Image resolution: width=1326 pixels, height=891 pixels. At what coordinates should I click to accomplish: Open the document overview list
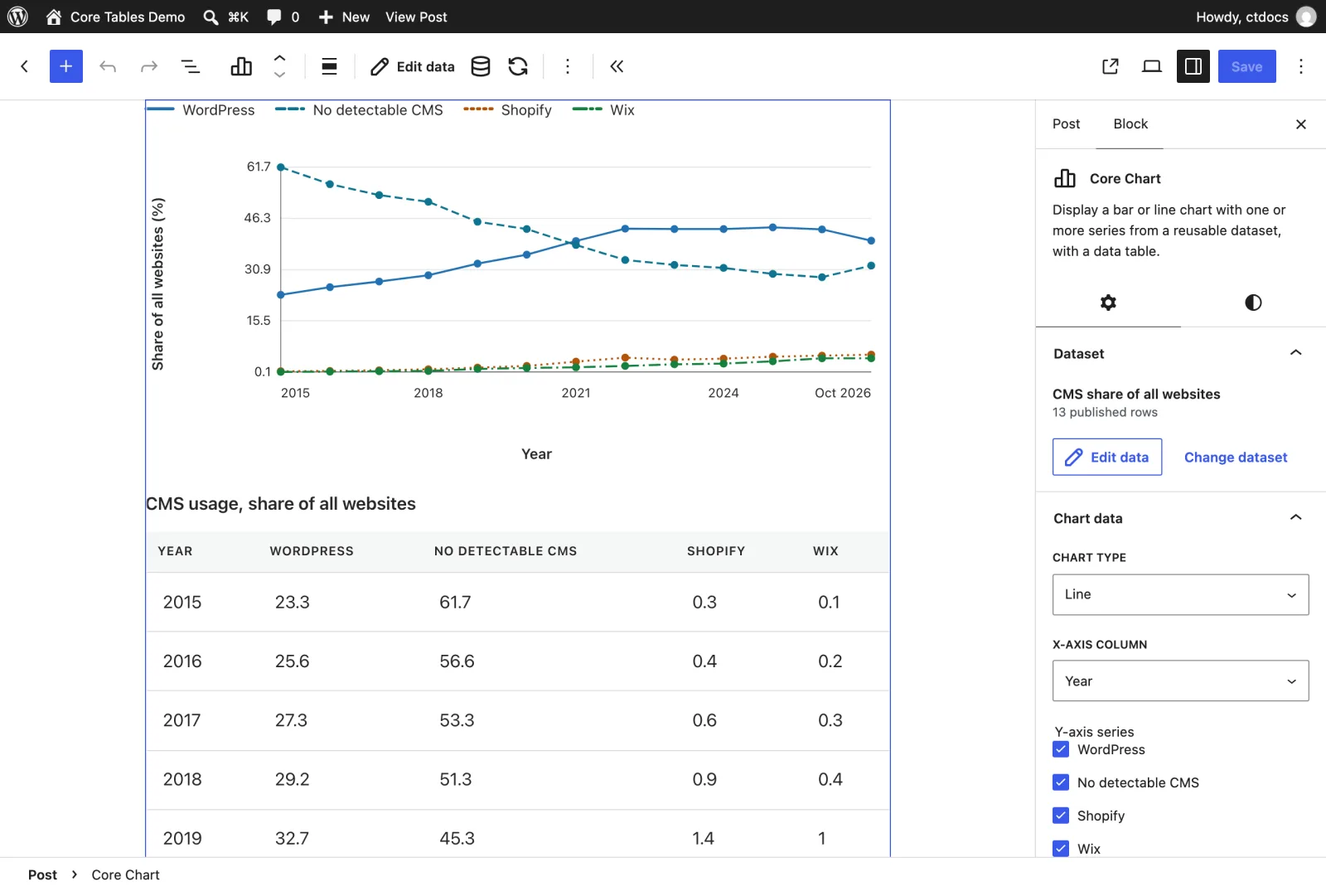[x=191, y=66]
